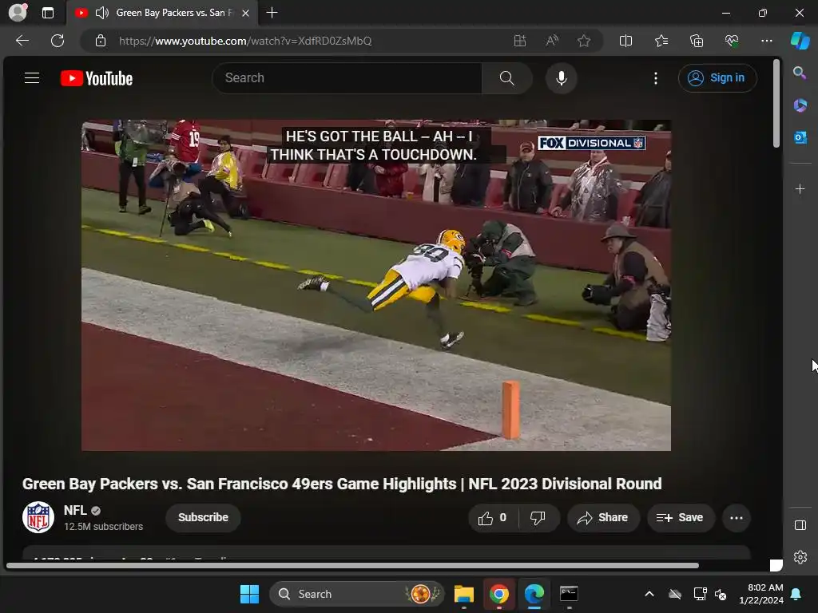Go back with browser back arrow

point(22,41)
